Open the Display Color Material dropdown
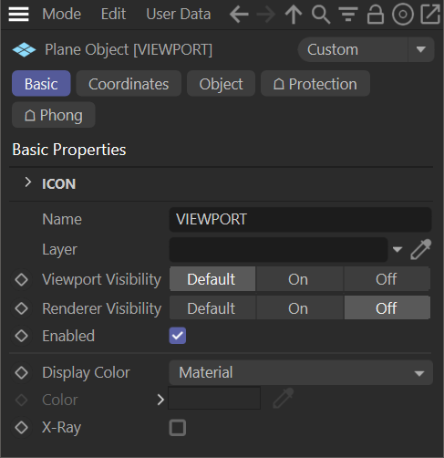 301,372
